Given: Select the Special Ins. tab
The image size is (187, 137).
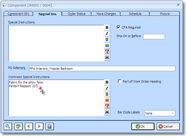Looking at the screenshot, I should pos(47,14).
